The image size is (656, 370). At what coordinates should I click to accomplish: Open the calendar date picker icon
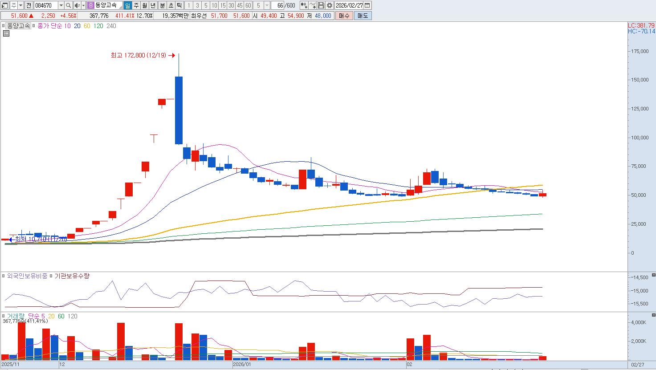tap(367, 5)
